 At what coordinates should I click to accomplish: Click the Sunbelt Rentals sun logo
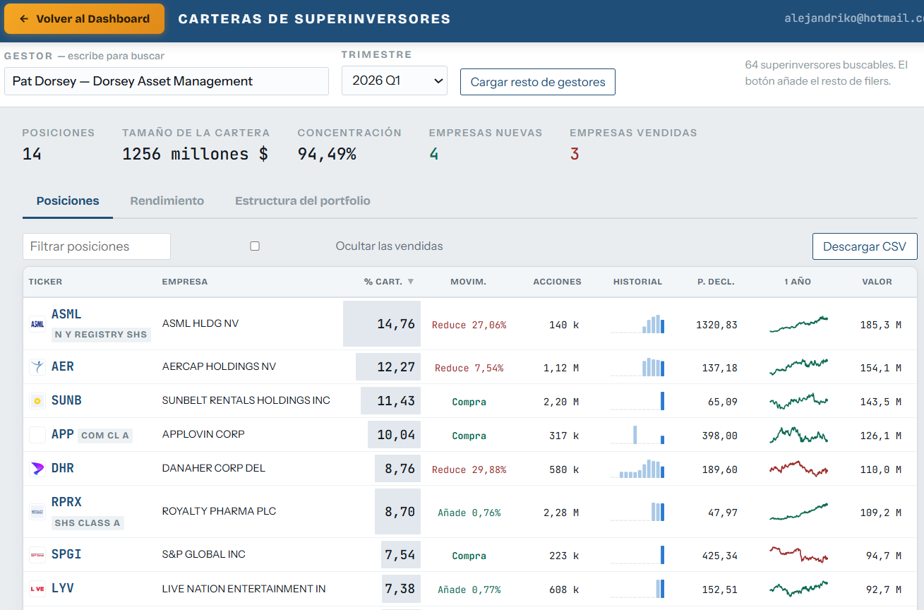pyautogui.click(x=37, y=401)
